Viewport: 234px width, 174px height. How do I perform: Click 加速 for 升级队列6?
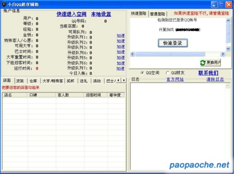[120, 63]
